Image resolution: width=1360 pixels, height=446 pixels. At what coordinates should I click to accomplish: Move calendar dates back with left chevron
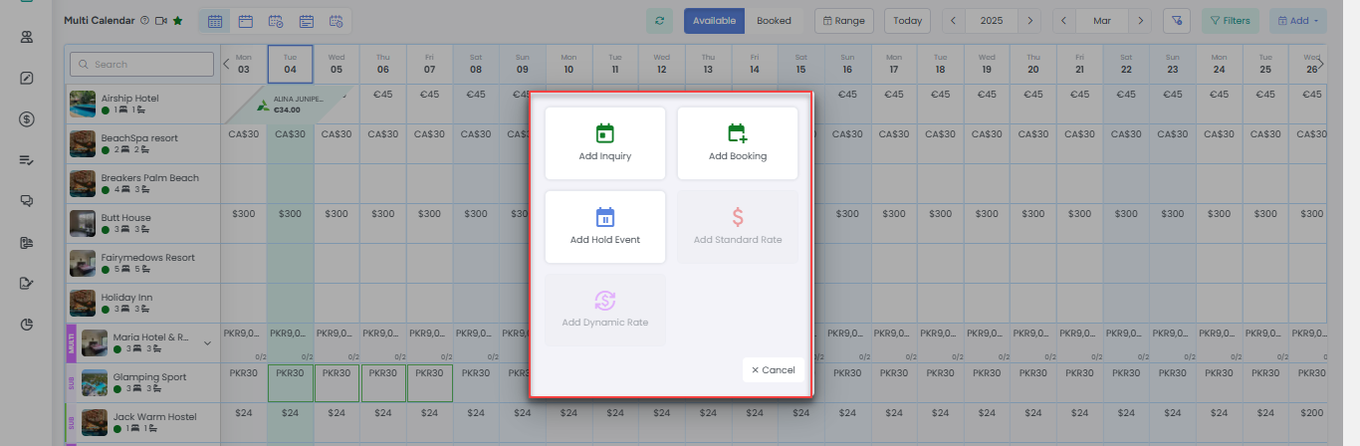click(226, 64)
